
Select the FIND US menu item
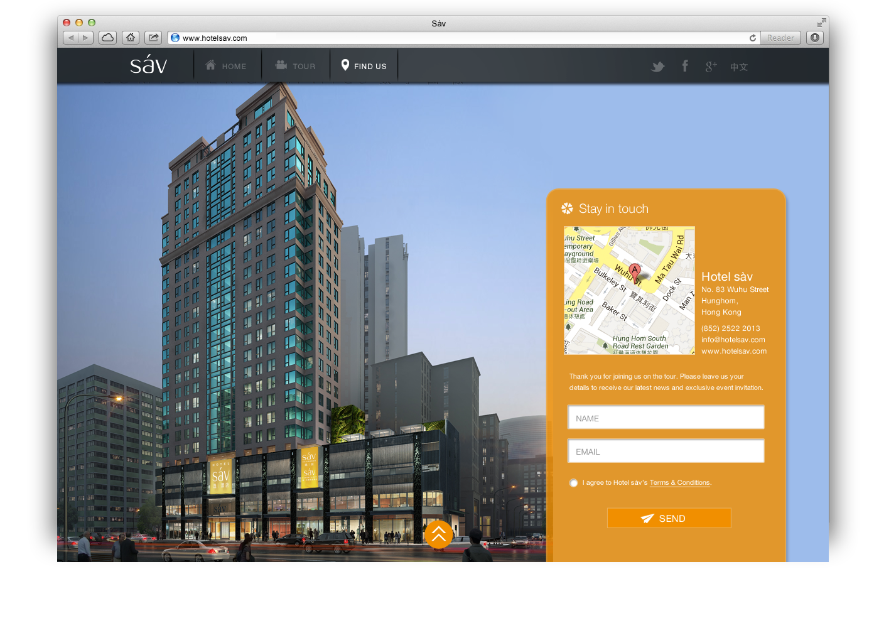point(364,66)
